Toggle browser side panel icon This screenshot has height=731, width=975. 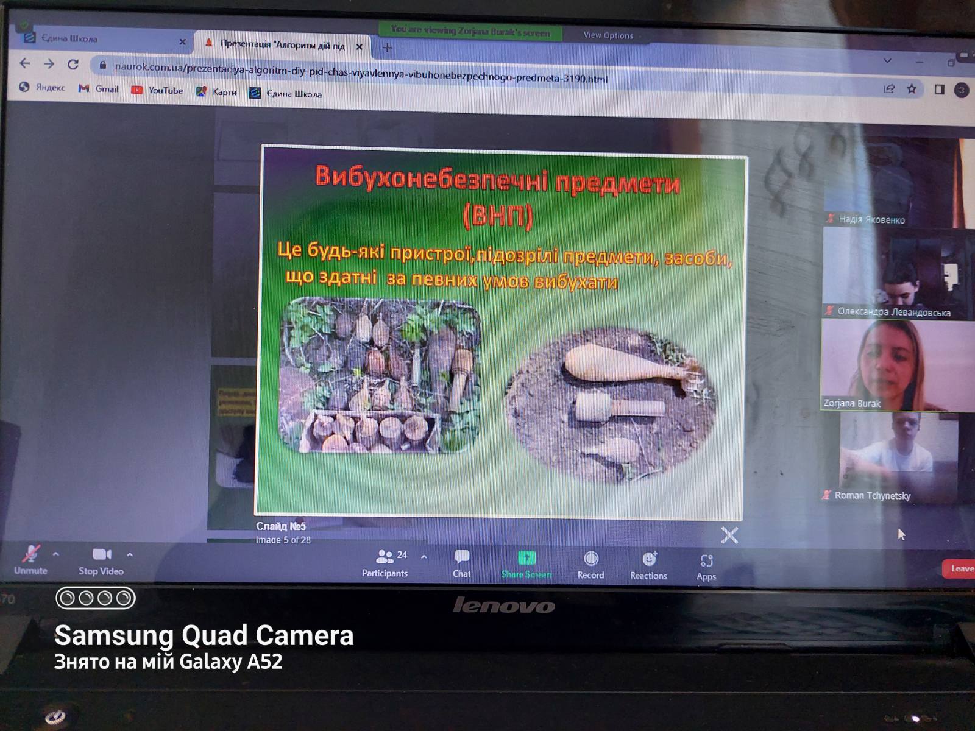[939, 90]
